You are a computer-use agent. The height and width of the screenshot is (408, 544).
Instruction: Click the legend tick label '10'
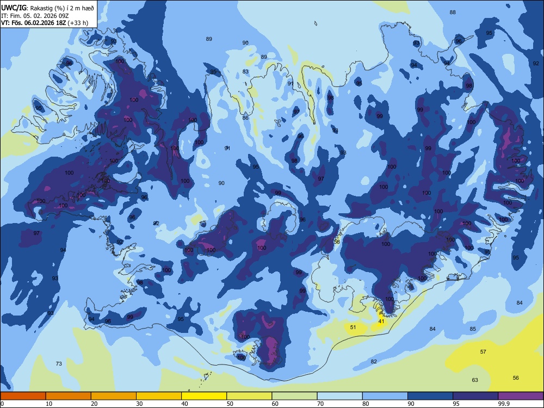click(x=49, y=404)
